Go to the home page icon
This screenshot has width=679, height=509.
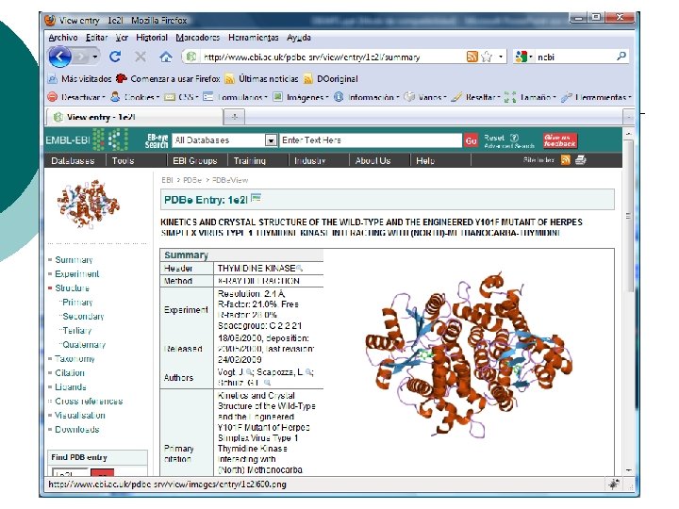tap(165, 57)
